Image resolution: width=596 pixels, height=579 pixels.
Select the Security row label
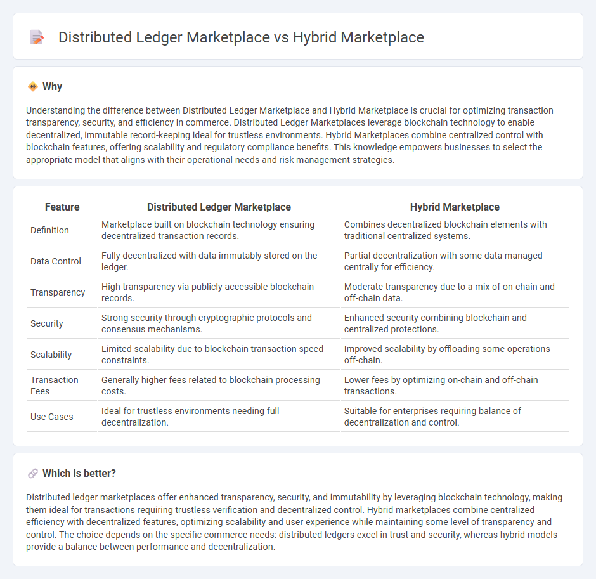[47, 323]
